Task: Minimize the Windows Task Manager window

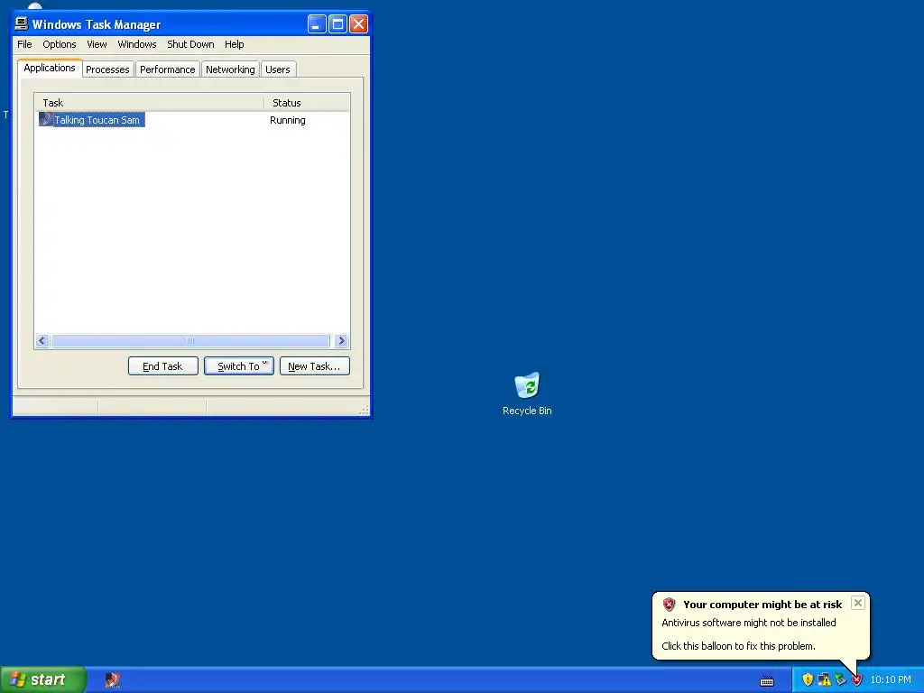Action: (x=317, y=24)
